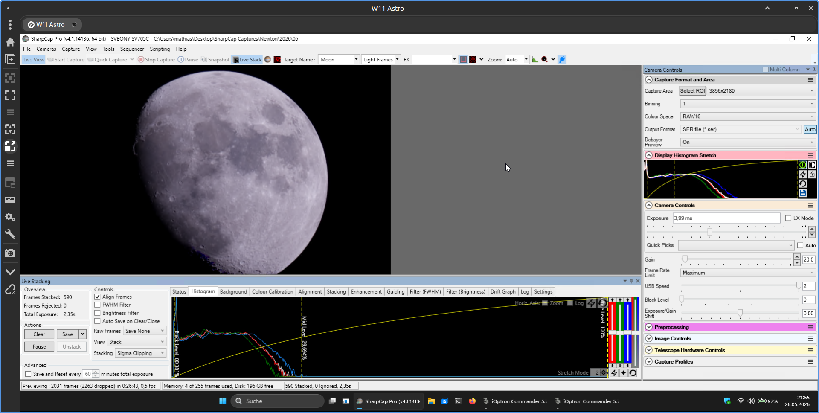This screenshot has width=819, height=413.
Task: Switch to the Drift Graph tab
Action: coord(503,292)
